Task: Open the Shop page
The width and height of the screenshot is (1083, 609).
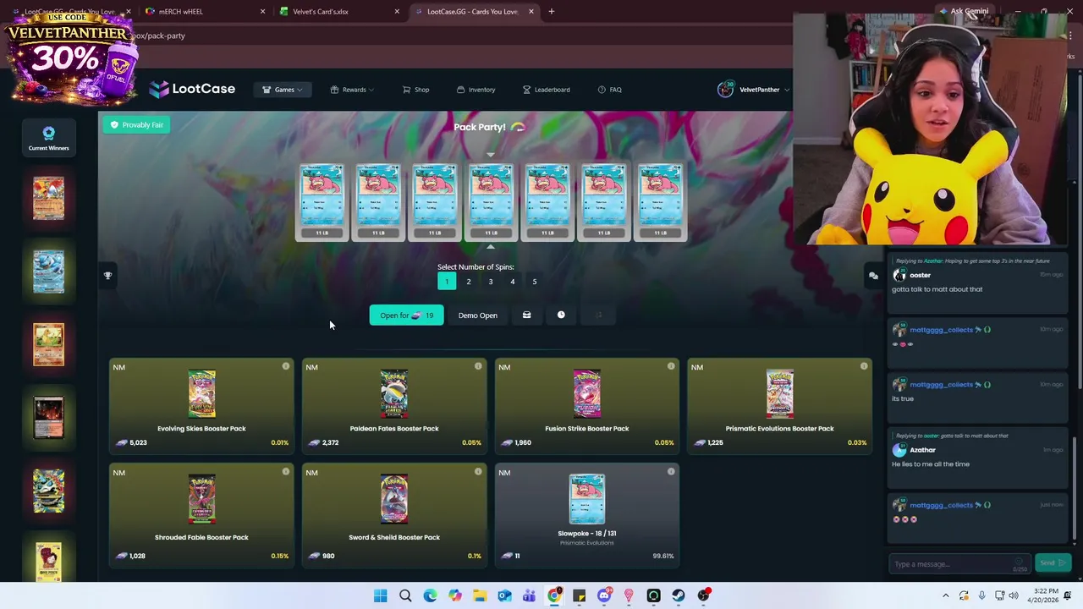Action: coord(415,90)
